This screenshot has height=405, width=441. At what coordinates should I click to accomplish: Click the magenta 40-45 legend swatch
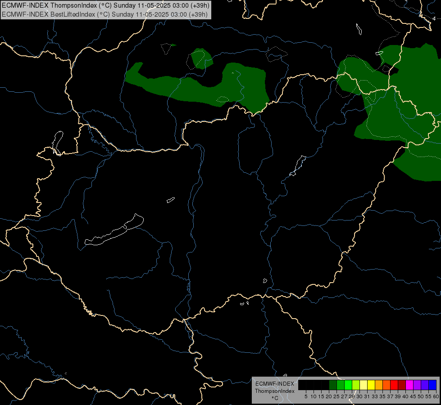pyautogui.click(x=409, y=385)
